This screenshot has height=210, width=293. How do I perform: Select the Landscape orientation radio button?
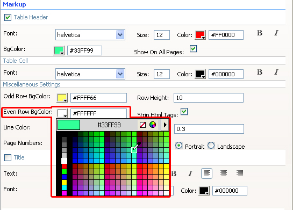[211, 146]
